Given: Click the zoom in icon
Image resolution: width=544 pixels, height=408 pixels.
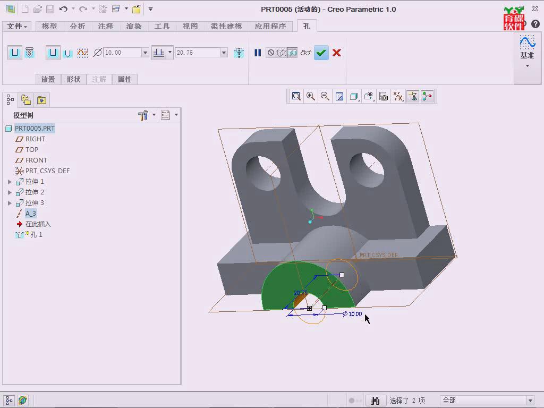Looking at the screenshot, I should (x=310, y=97).
